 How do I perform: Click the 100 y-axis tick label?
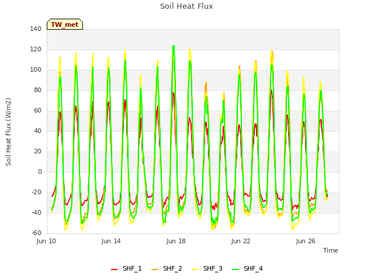tap(36, 70)
